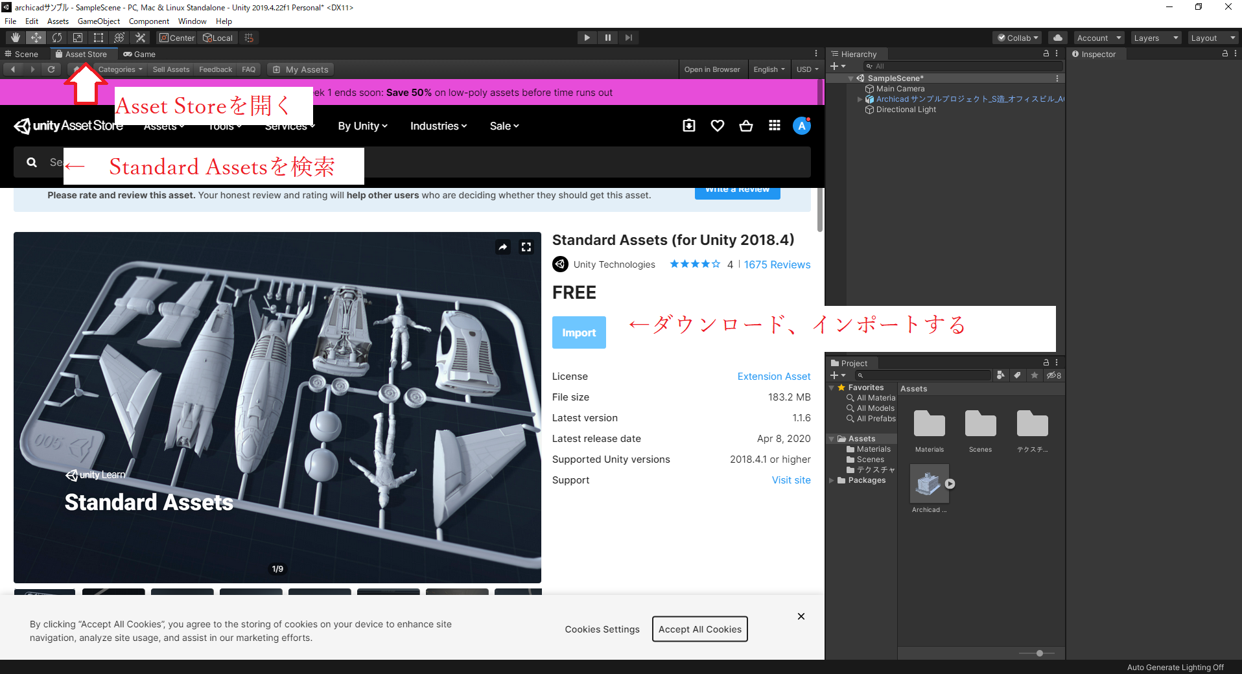Image resolution: width=1242 pixels, height=674 pixels.
Task: Open the Sale store menu
Action: point(504,126)
